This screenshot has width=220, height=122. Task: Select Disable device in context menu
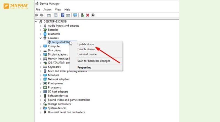click(x=86, y=49)
